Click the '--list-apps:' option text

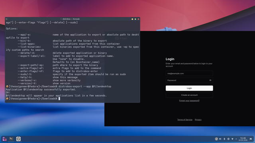tap(26, 44)
